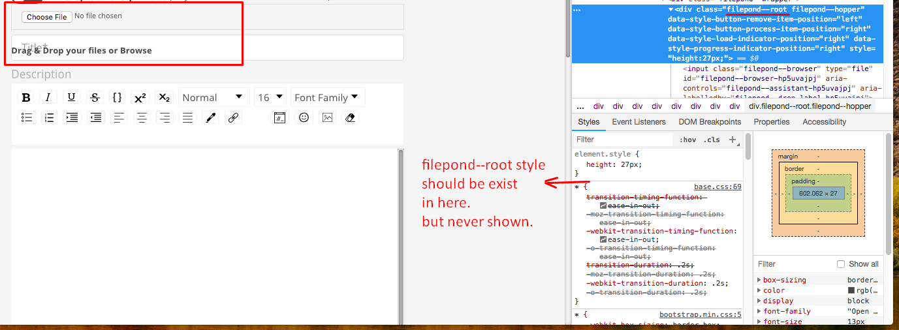Apply subscript formatting
Image resolution: width=899 pixels, height=330 pixels.
click(165, 98)
